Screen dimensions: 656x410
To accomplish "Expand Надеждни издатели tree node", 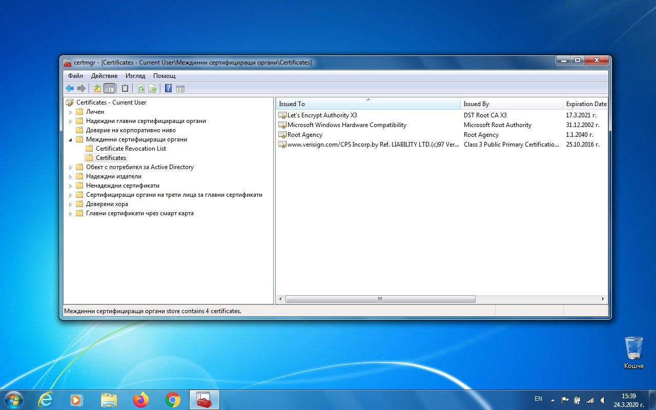I will (x=71, y=176).
